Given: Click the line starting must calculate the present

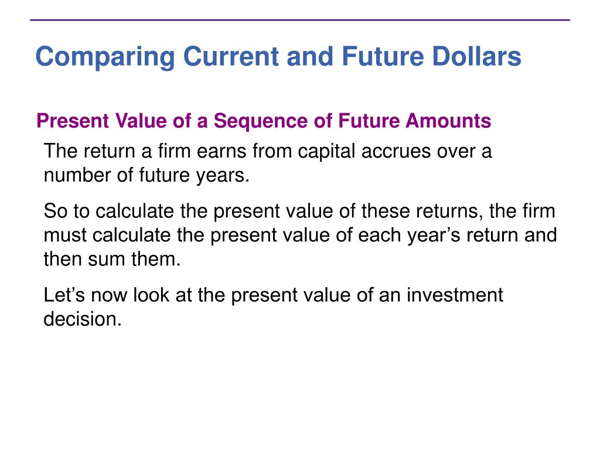Looking at the screenshot, I should [x=301, y=236].
